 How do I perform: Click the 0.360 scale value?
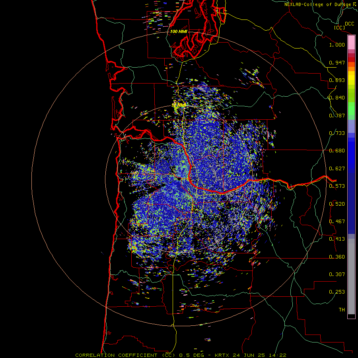(337, 257)
